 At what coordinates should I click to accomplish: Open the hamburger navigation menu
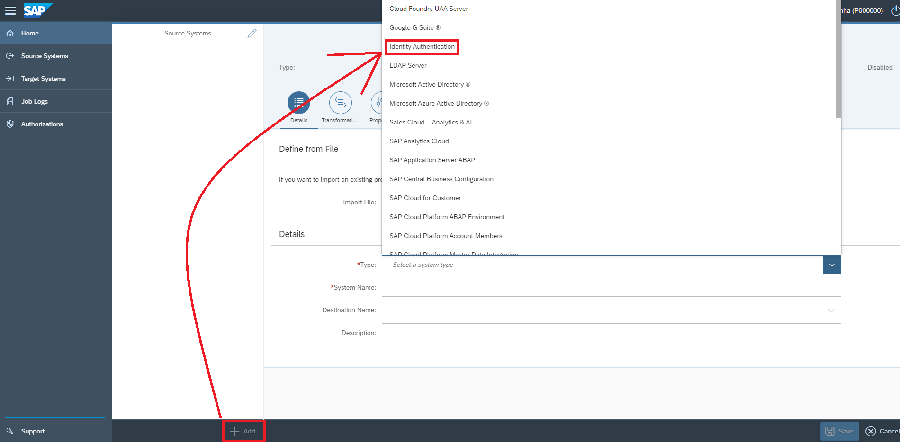[10, 10]
